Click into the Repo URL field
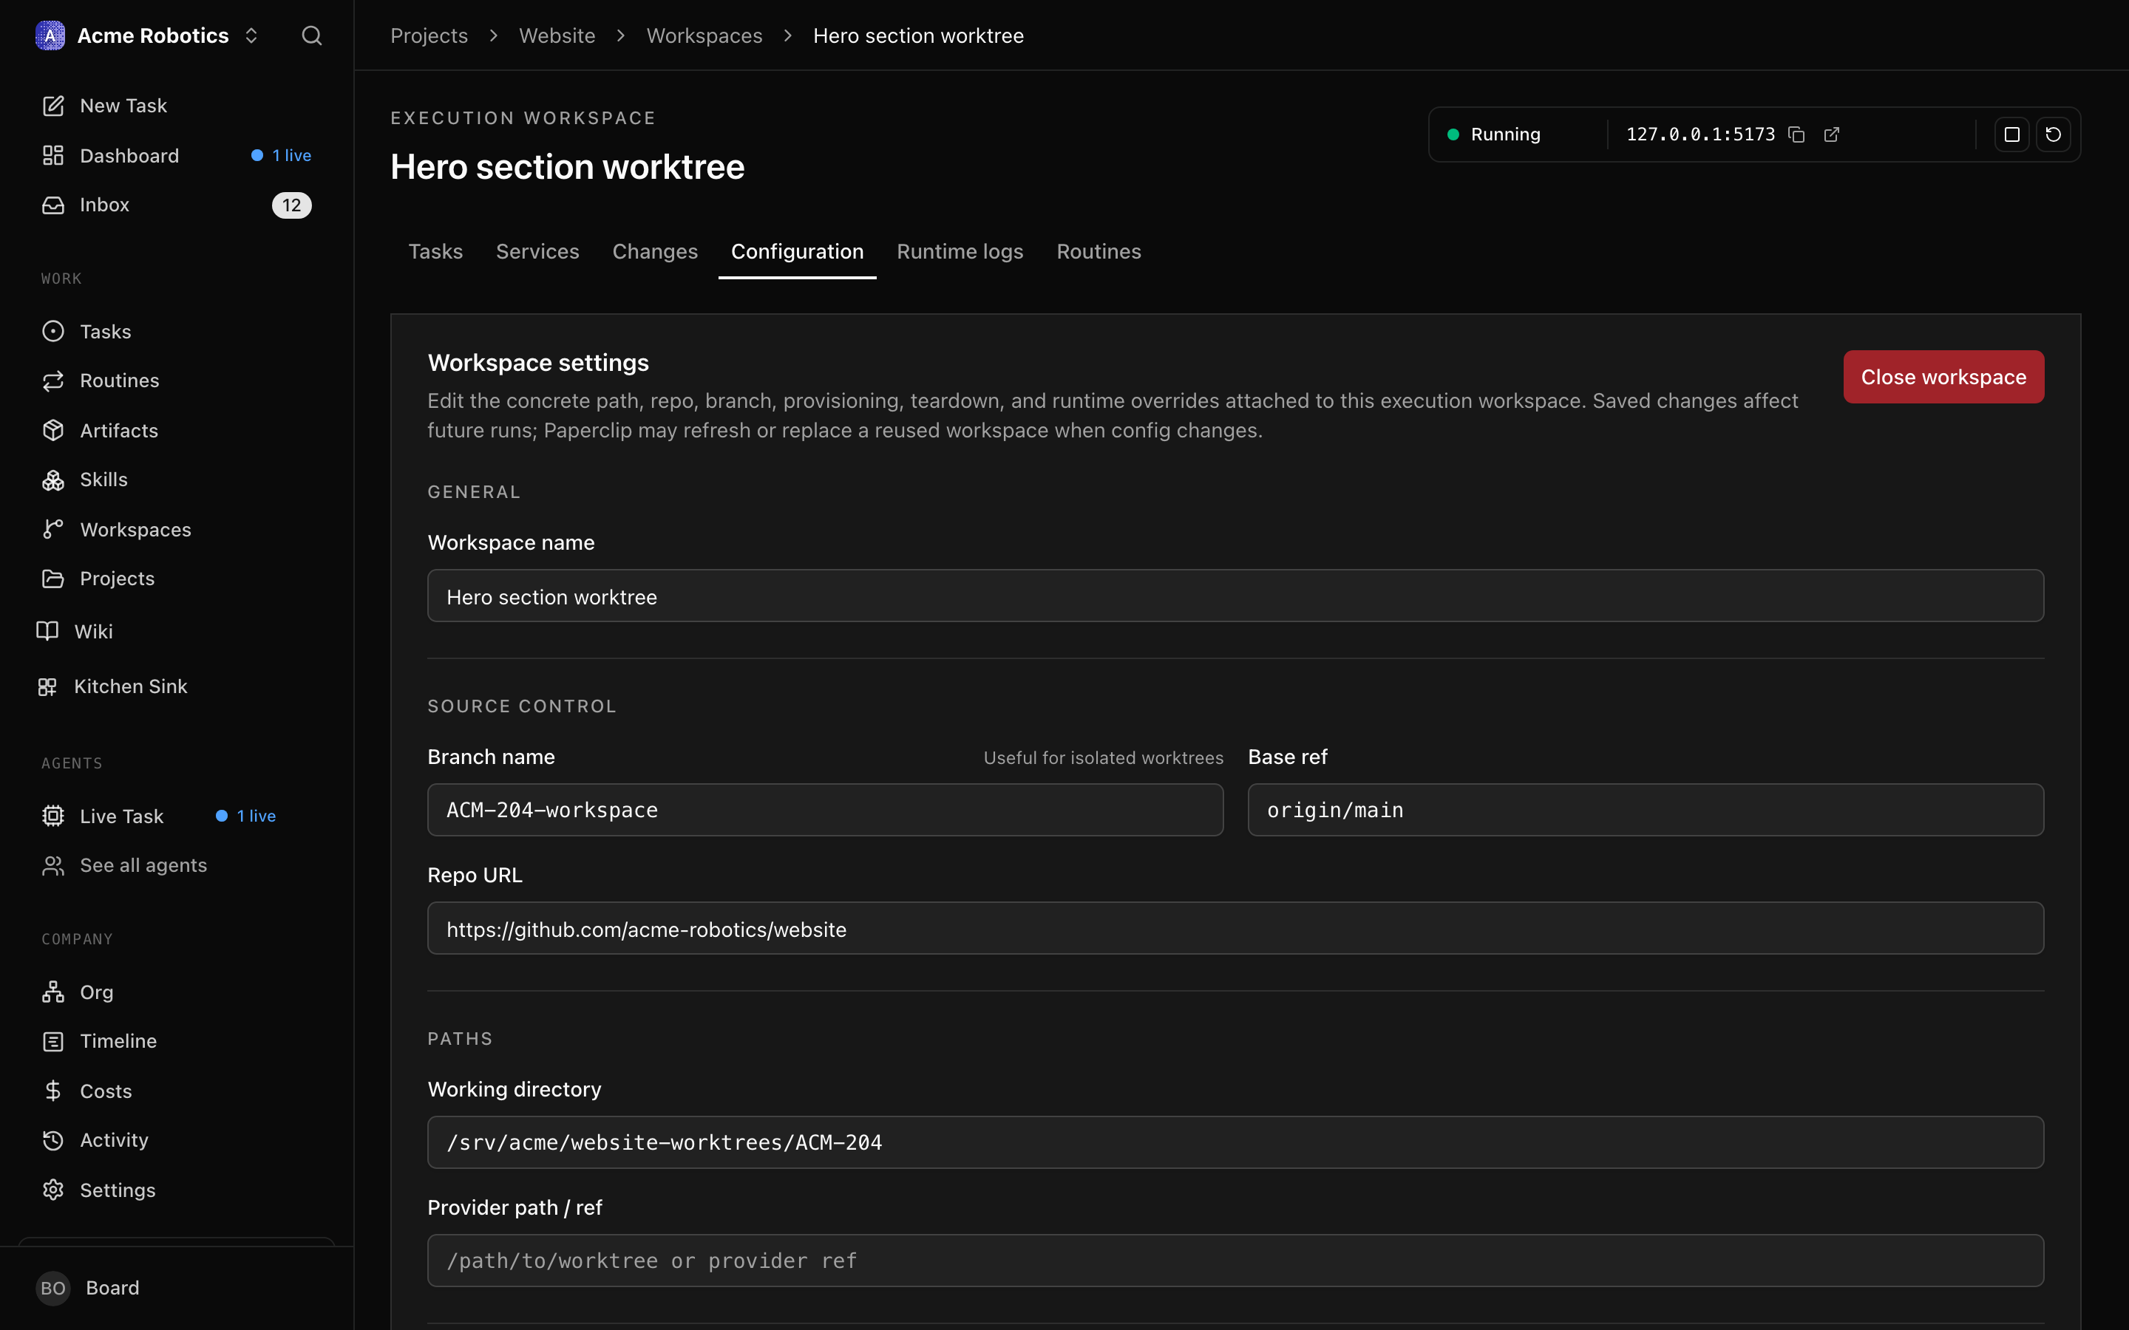The height and width of the screenshot is (1330, 2129). tap(1235, 928)
